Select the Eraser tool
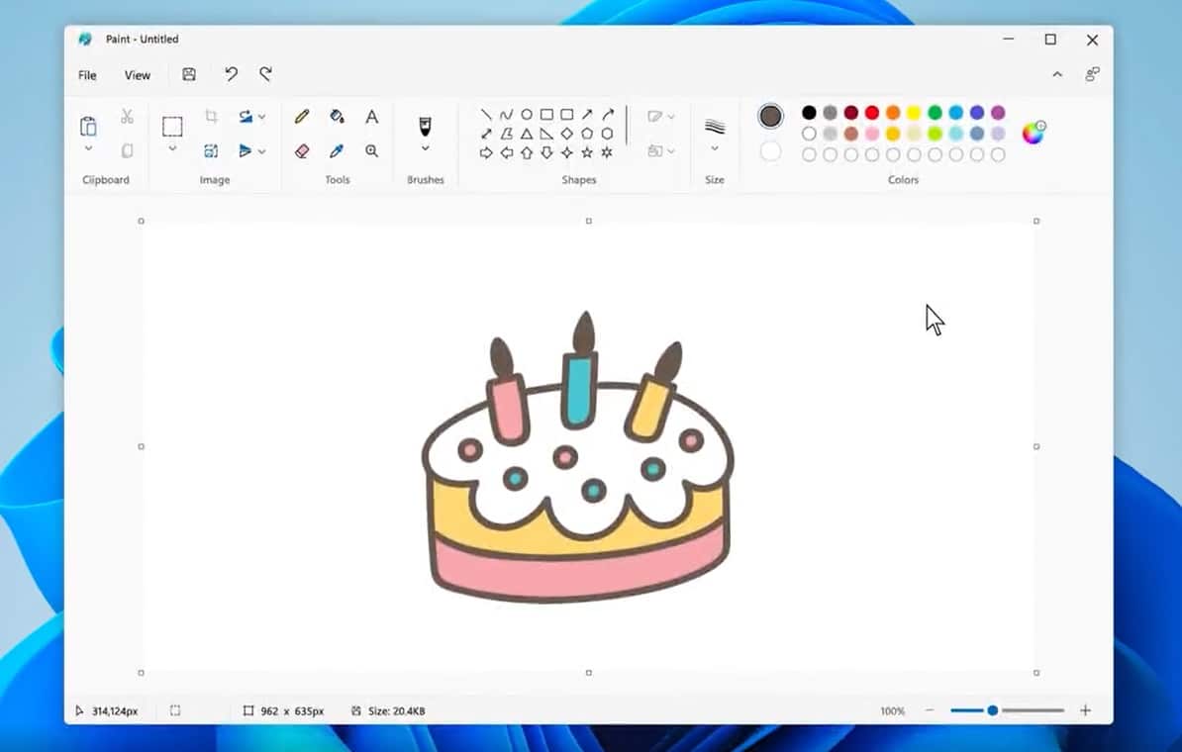 (x=302, y=150)
